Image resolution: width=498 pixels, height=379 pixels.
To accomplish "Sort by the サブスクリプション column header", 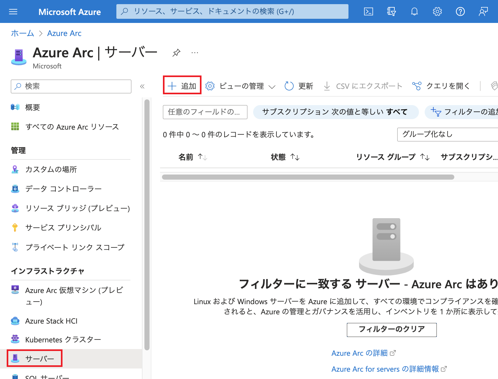I will [469, 157].
